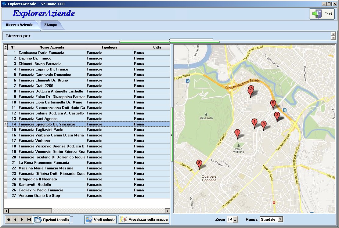Select Chimenti Bruno Farmacia row

point(87,64)
